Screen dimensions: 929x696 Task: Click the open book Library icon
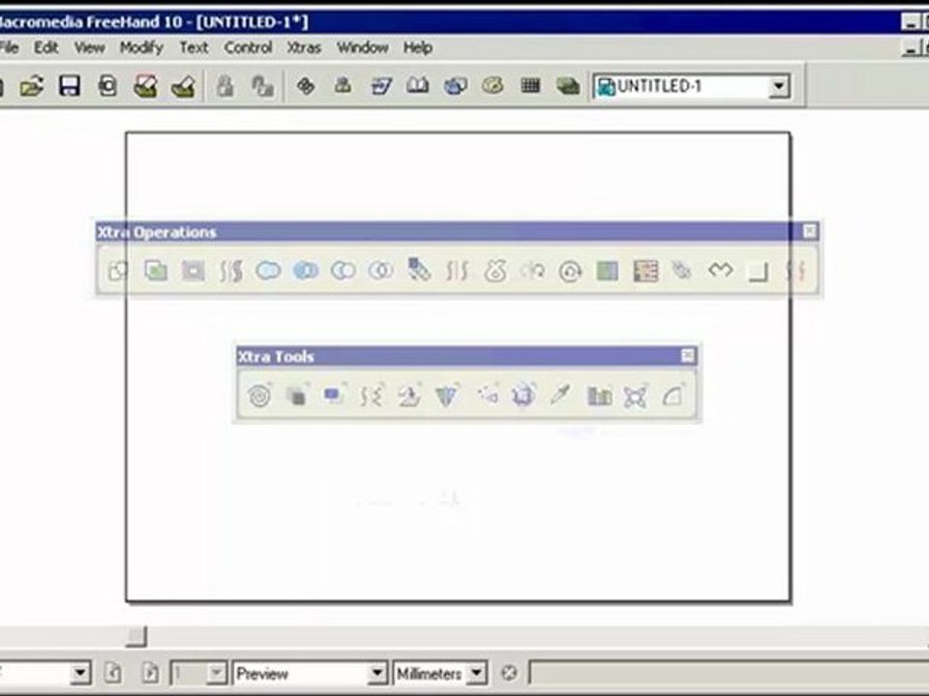click(x=418, y=86)
